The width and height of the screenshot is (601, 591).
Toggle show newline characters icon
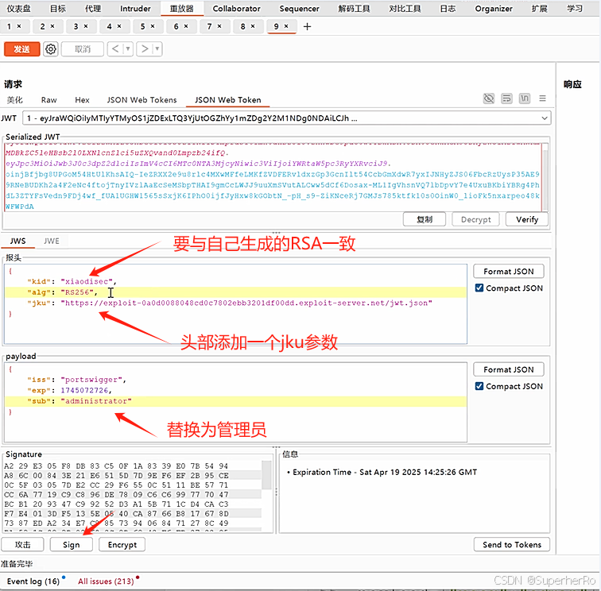[x=525, y=98]
